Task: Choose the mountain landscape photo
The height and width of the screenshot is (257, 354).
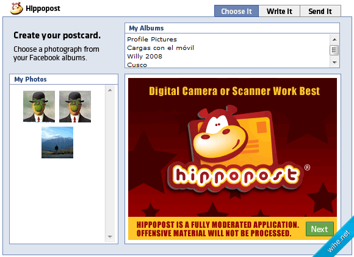Action: [57, 143]
